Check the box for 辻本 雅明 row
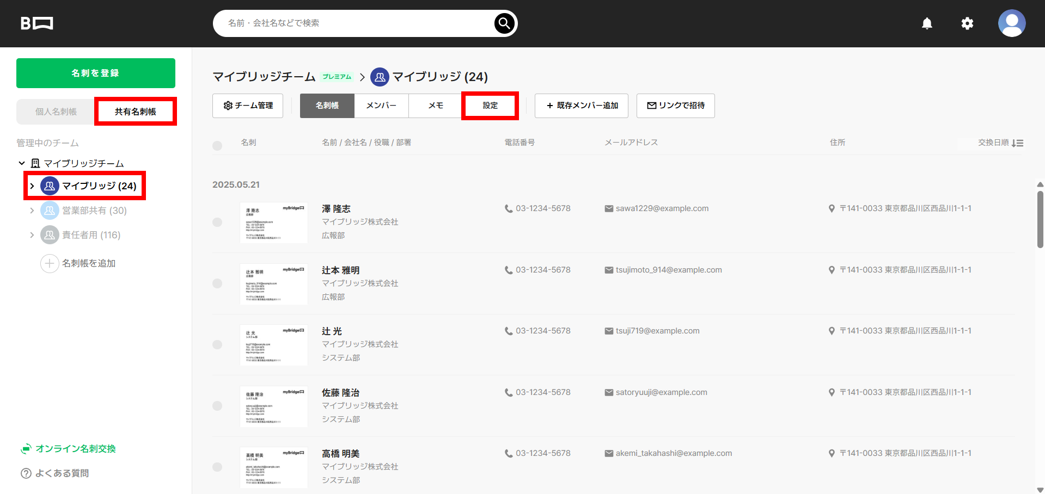This screenshot has width=1045, height=494. (x=217, y=283)
